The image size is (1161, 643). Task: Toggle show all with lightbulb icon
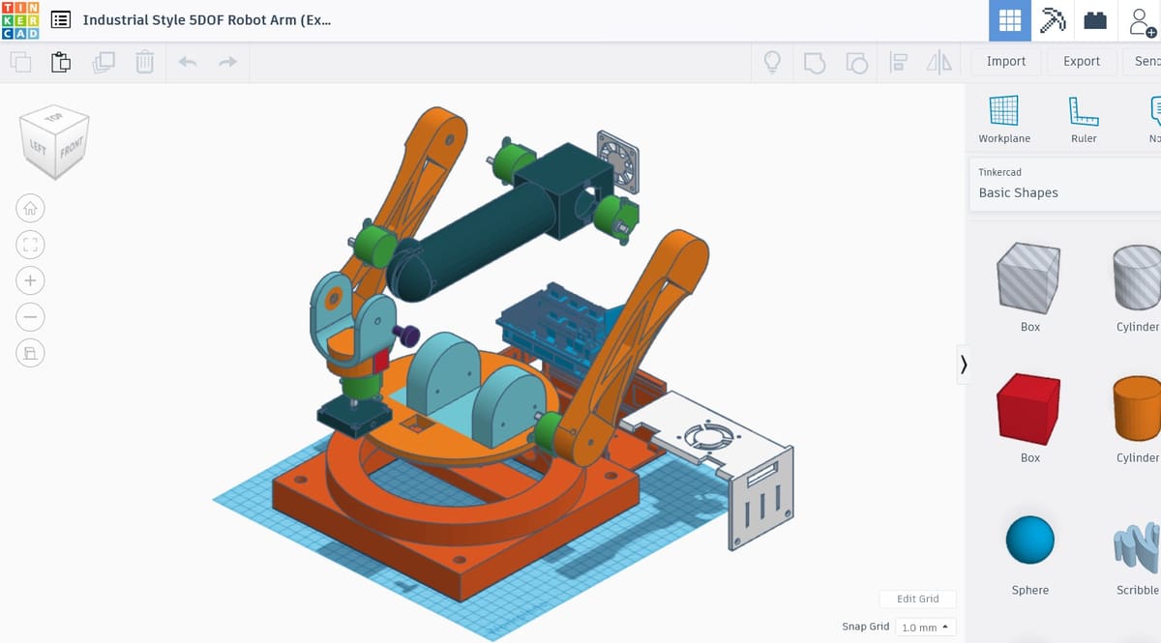point(772,63)
